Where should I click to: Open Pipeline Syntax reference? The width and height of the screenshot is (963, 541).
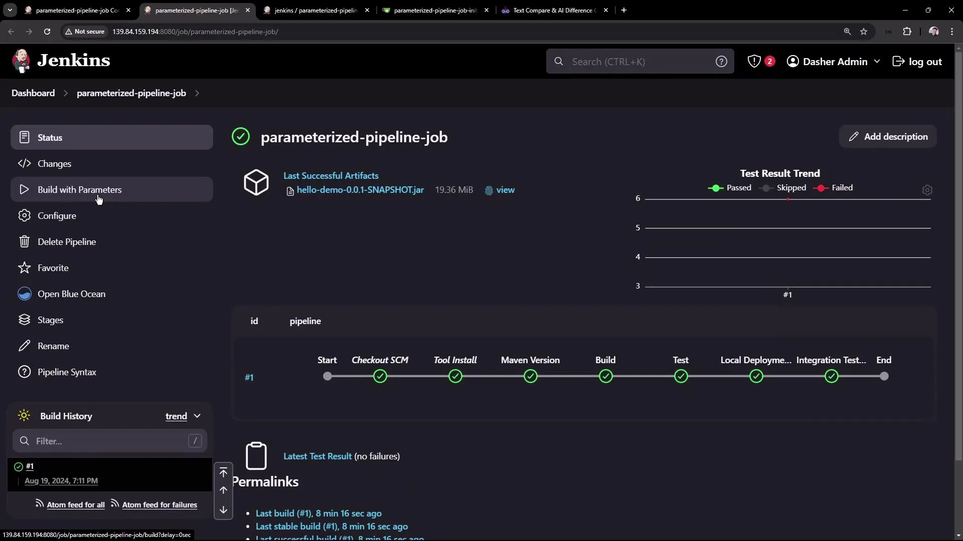point(68,372)
